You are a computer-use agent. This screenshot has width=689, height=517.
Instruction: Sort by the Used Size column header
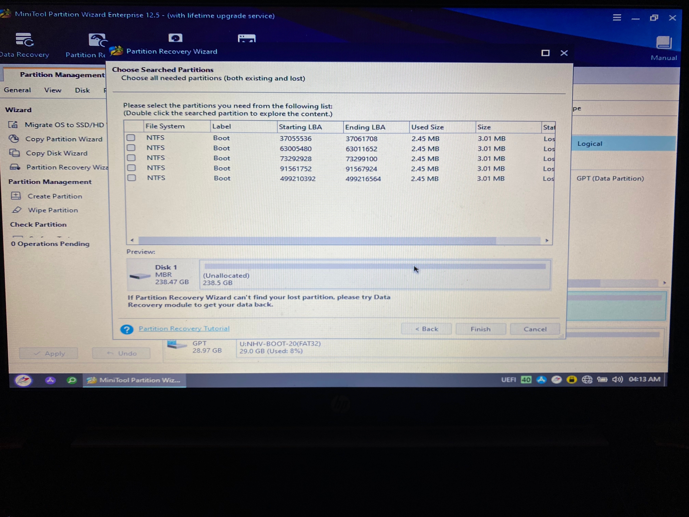tap(442, 127)
